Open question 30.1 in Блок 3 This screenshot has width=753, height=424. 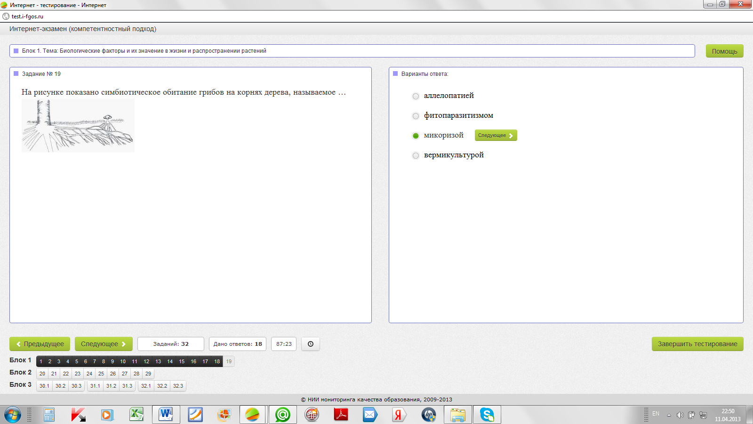(x=44, y=386)
